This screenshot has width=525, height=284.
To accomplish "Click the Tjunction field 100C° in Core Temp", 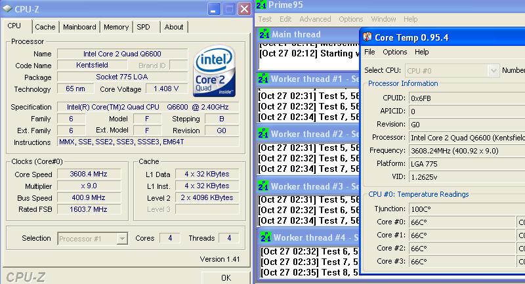I will pyautogui.click(x=467, y=209).
